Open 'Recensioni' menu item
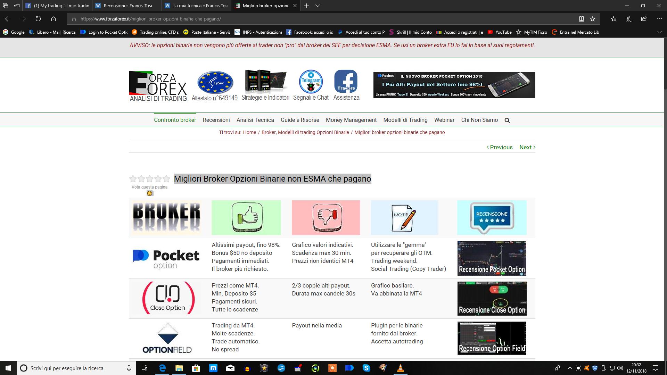The image size is (667, 375). click(x=216, y=120)
